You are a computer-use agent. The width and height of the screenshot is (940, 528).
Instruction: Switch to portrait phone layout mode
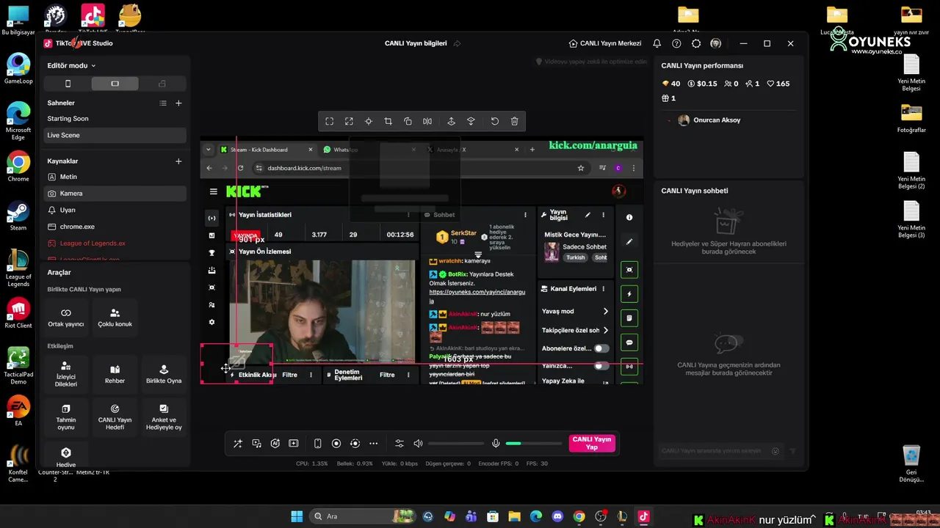[x=68, y=84]
